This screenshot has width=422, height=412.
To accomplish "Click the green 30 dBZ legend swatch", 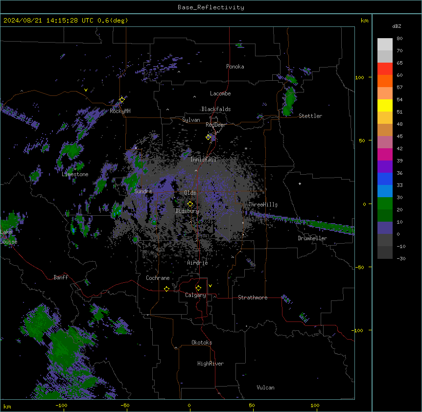I will (x=385, y=204).
